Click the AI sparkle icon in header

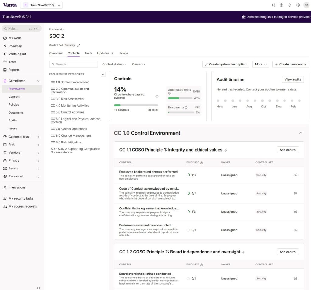click(x=273, y=5)
